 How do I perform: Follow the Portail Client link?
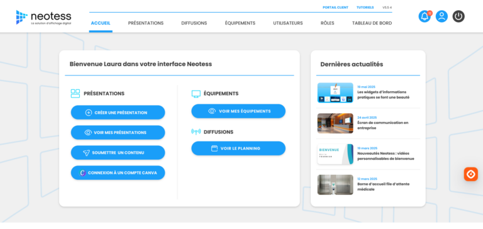point(335,8)
